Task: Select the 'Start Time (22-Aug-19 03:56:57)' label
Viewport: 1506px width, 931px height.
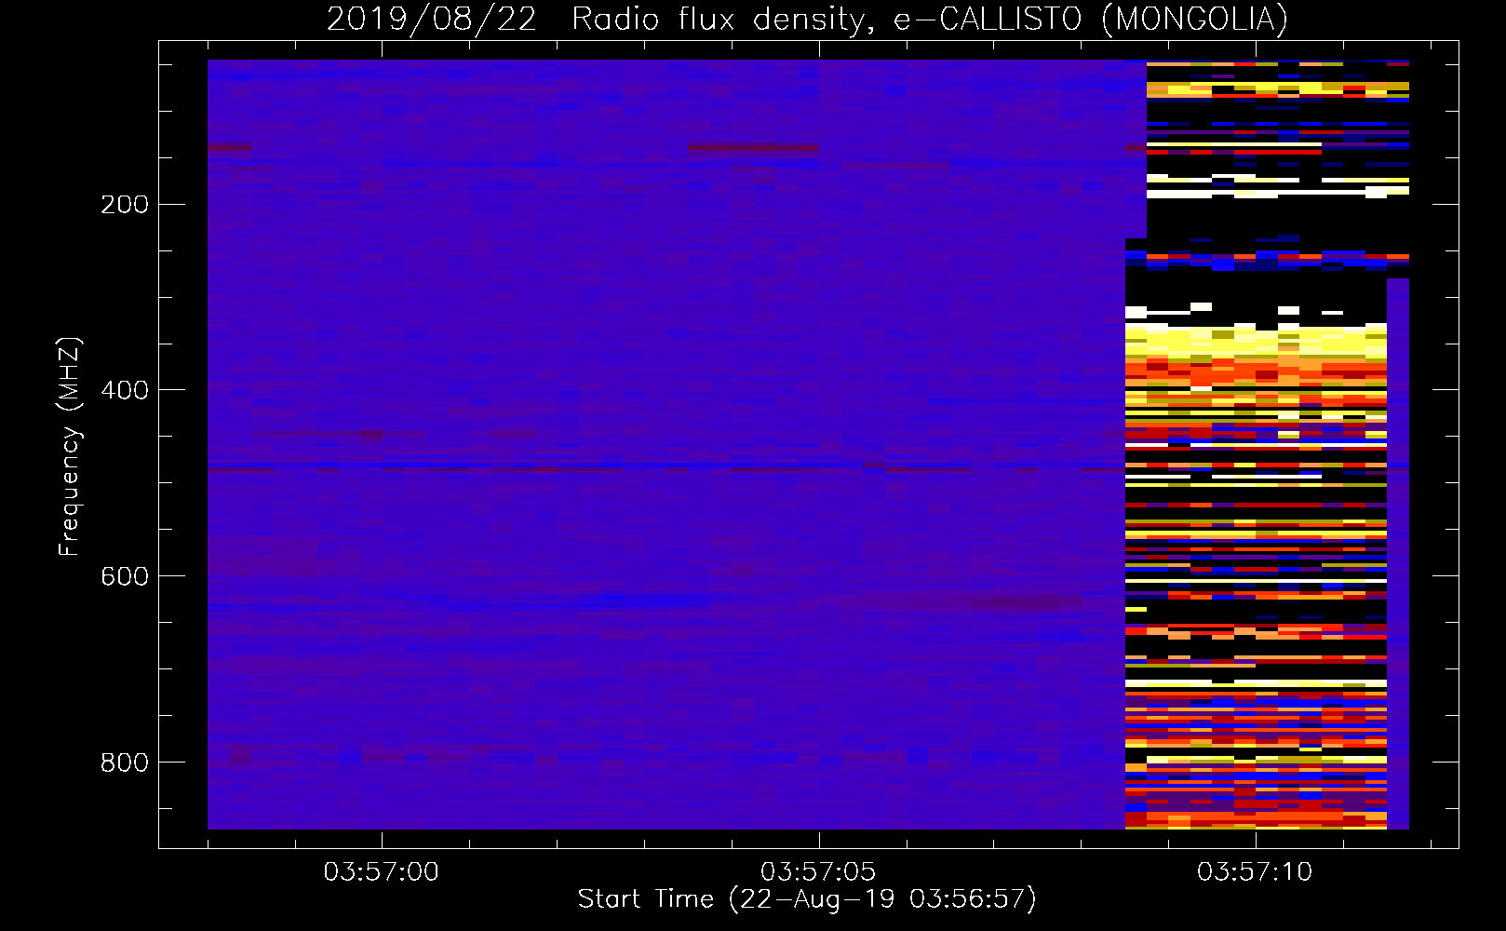Action: tap(807, 899)
